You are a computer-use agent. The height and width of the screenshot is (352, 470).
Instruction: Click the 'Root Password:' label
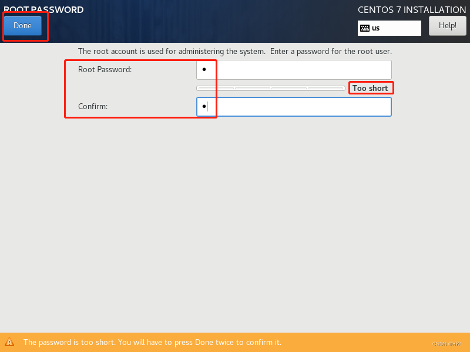[105, 69]
